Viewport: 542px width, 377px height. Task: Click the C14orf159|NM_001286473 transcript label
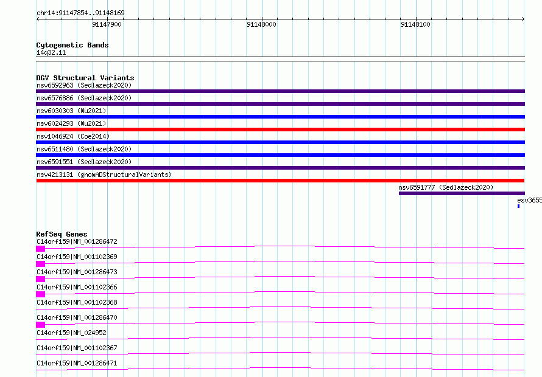pos(77,272)
